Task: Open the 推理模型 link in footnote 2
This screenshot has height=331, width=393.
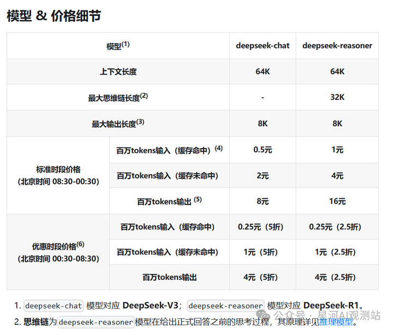Action: pos(336,322)
